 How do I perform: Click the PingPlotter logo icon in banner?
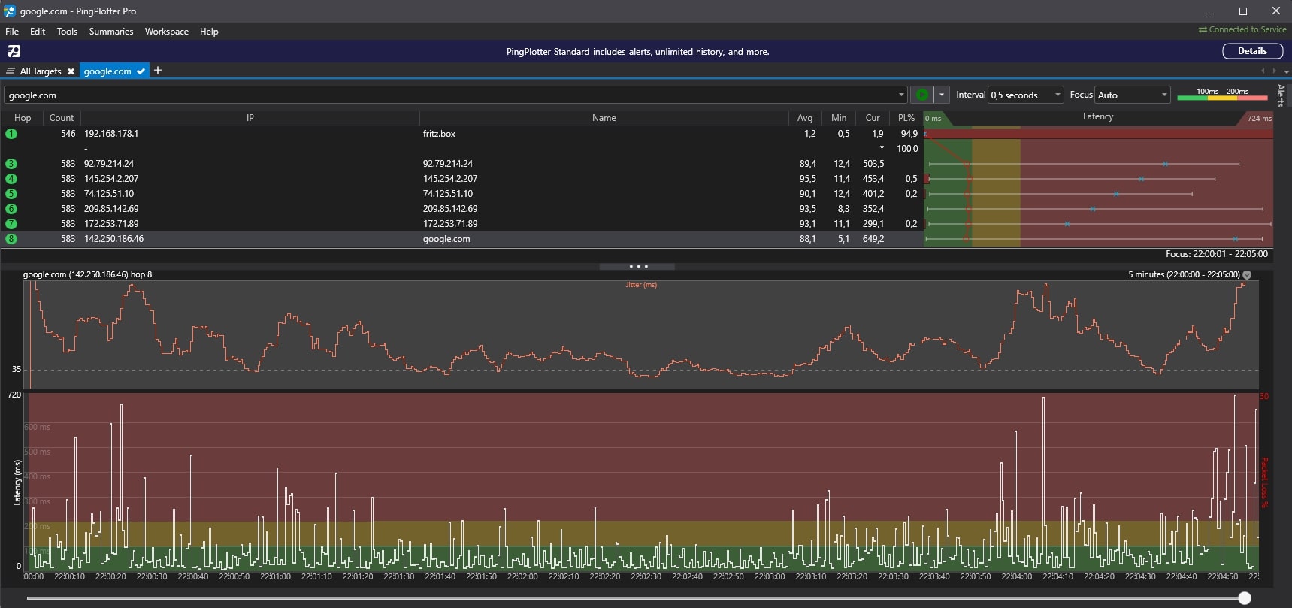point(14,51)
